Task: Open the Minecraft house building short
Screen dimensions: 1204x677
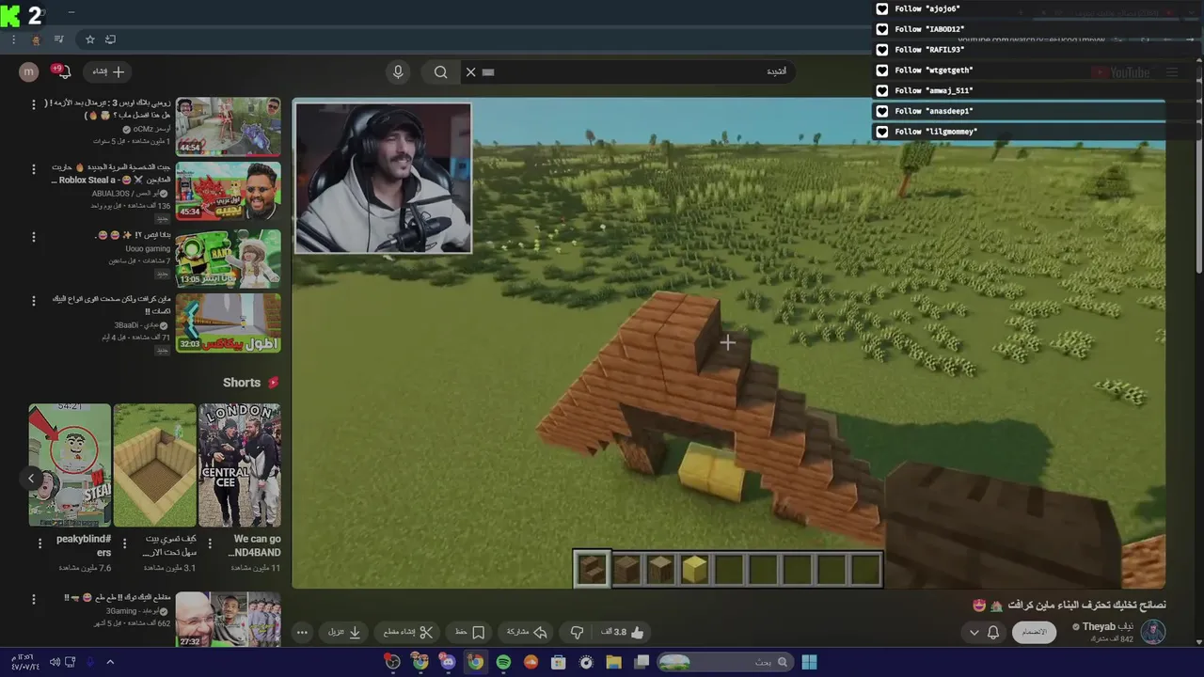Action: 154,464
